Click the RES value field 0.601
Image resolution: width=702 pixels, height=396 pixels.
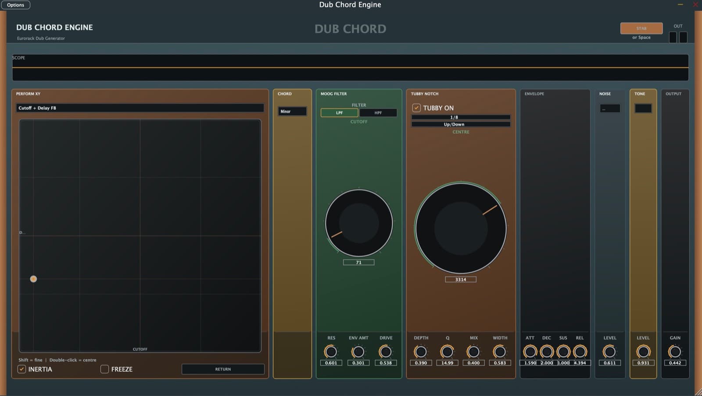331,363
